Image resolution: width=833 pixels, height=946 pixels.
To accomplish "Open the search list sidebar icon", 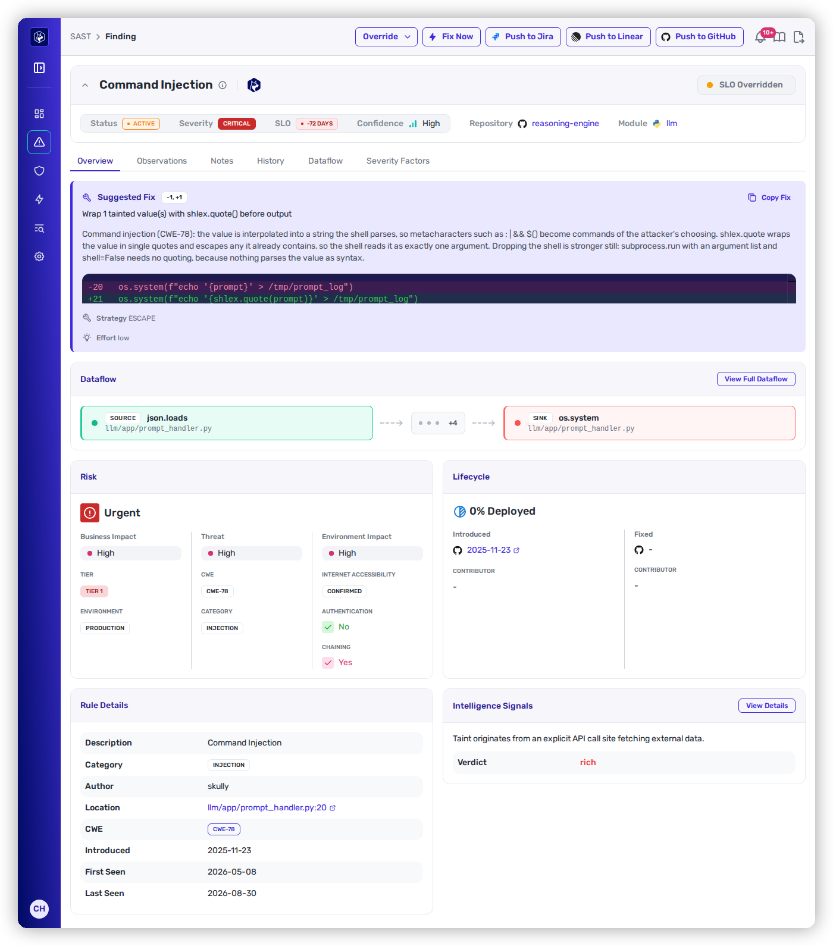I will 39,228.
